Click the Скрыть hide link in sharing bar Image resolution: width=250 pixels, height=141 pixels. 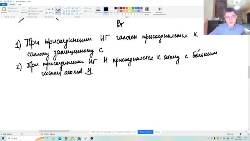pos(157,132)
